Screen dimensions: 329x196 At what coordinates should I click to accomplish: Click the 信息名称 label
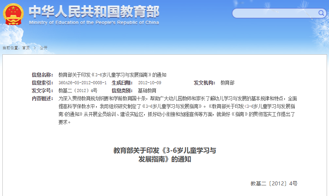tap(43, 75)
